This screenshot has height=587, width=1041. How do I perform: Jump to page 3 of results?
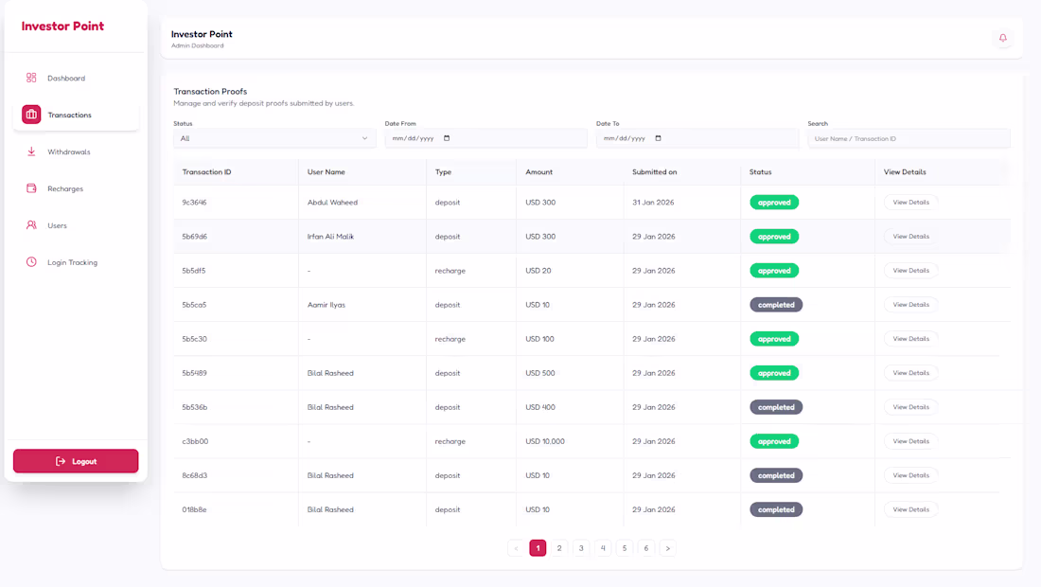[581, 548]
